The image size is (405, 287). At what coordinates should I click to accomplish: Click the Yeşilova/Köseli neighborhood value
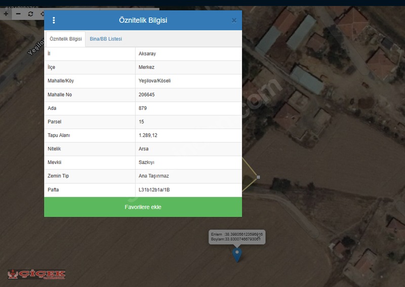155,80
